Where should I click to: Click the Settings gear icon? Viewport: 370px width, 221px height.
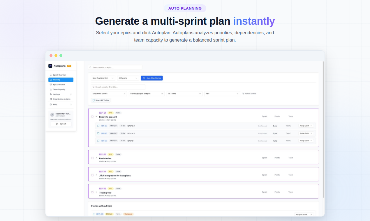(x=51, y=94)
